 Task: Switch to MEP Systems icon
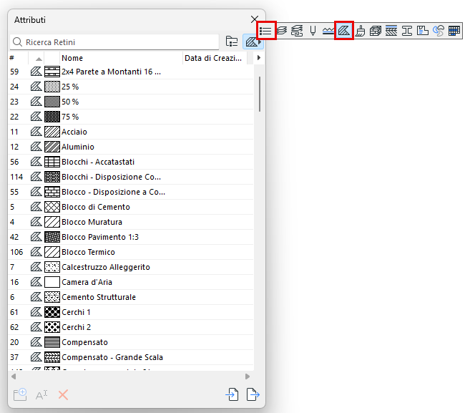439,31
